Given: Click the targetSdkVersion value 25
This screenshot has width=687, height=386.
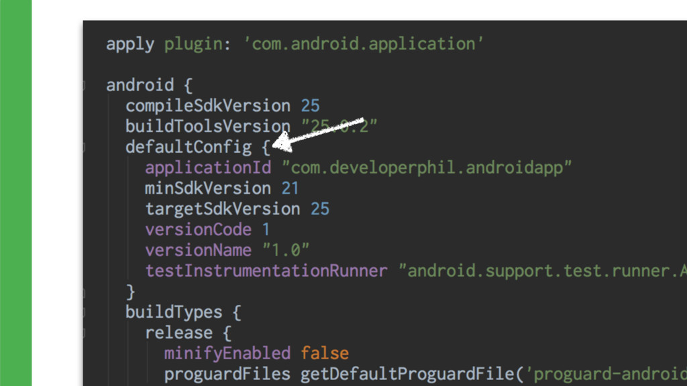Looking at the screenshot, I should coord(320,209).
